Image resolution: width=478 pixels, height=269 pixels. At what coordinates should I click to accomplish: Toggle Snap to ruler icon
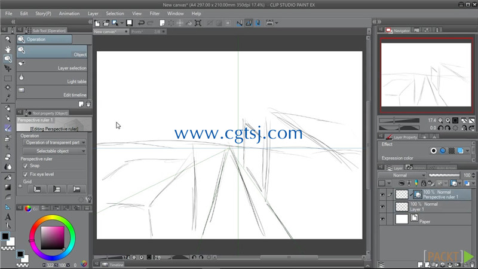click(x=240, y=23)
